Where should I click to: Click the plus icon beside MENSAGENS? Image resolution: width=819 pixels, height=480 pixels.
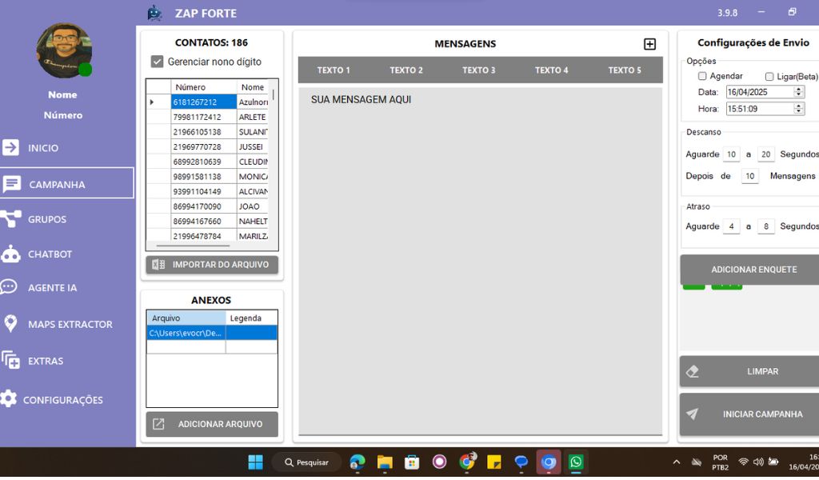[649, 45]
